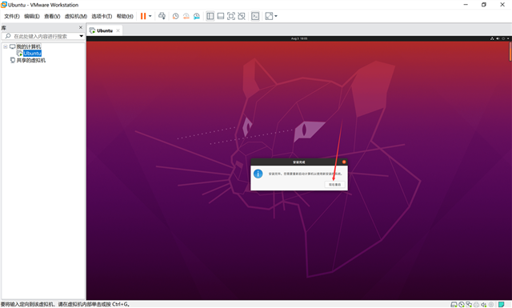This screenshot has width=512, height=308.
Task: Open the 虚拟机(M) menu
Action: (x=76, y=16)
